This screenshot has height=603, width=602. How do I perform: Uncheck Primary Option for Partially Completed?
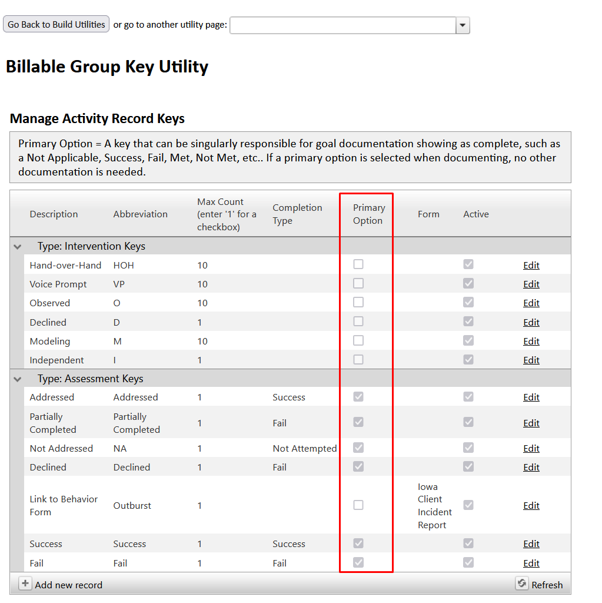pyautogui.click(x=358, y=422)
